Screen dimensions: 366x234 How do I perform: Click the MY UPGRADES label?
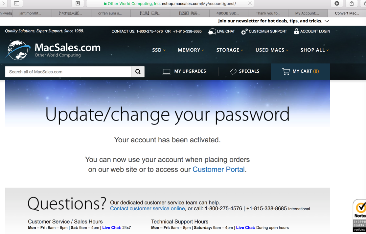(x=190, y=71)
